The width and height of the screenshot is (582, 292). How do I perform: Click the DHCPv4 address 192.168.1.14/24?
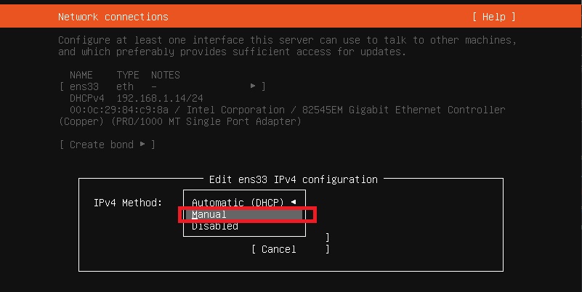click(x=160, y=98)
